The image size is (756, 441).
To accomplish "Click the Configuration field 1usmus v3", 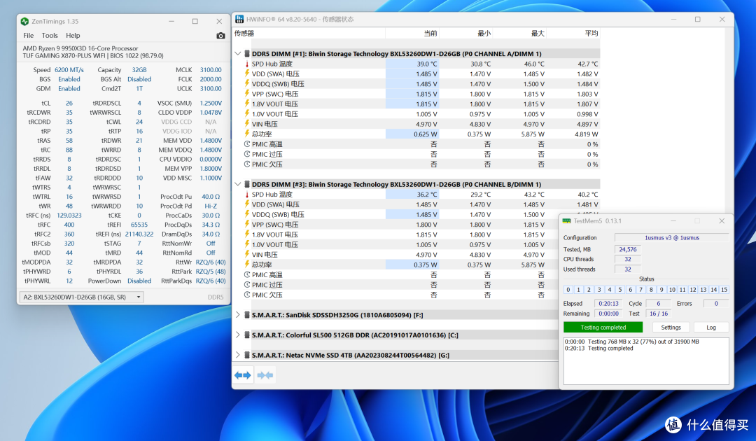I will click(x=671, y=237).
